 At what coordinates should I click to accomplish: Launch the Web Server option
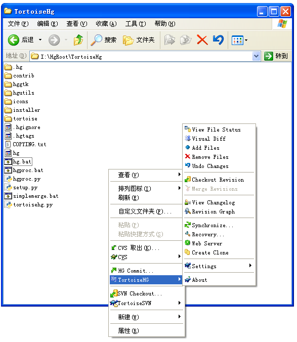pos(219,243)
